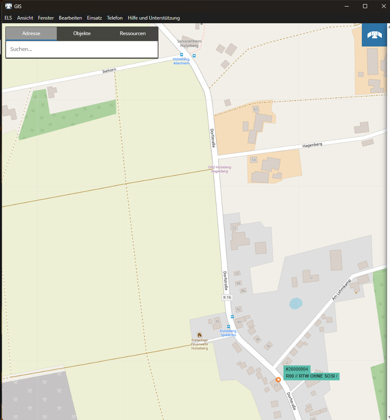The height and width of the screenshot is (420, 390).
Task: Click the R00 // RTW OHNE SOSI label
Action: 312,376
